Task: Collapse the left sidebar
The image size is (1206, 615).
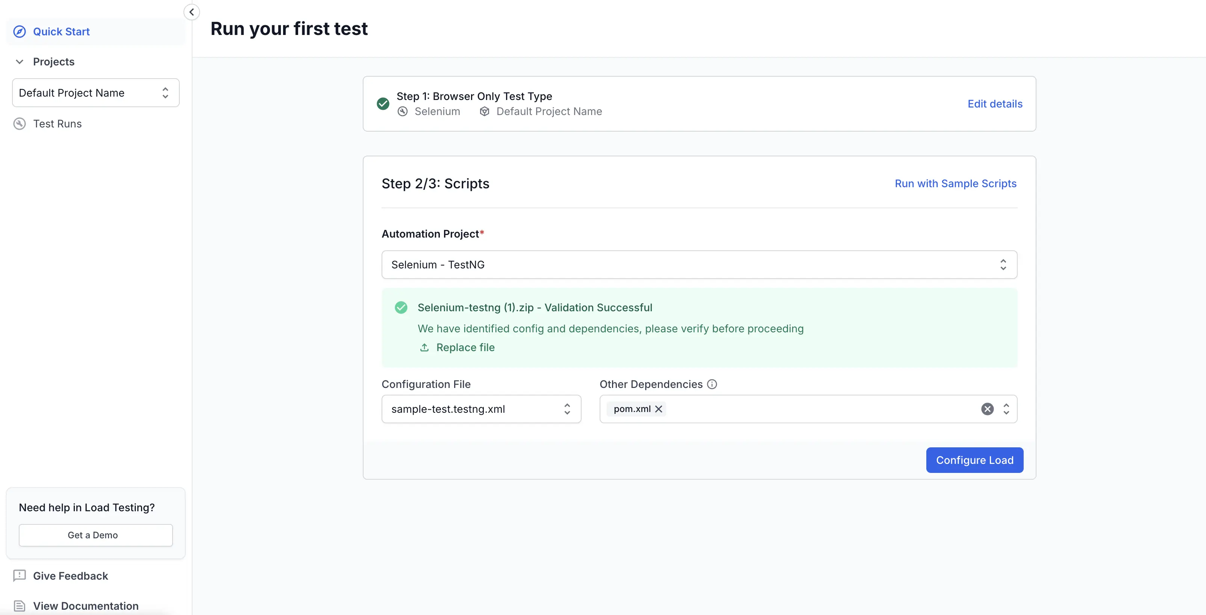Action: pyautogui.click(x=191, y=12)
